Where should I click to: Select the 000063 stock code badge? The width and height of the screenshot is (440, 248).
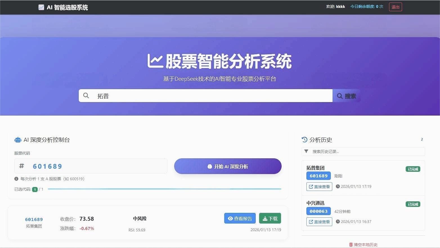click(x=318, y=211)
